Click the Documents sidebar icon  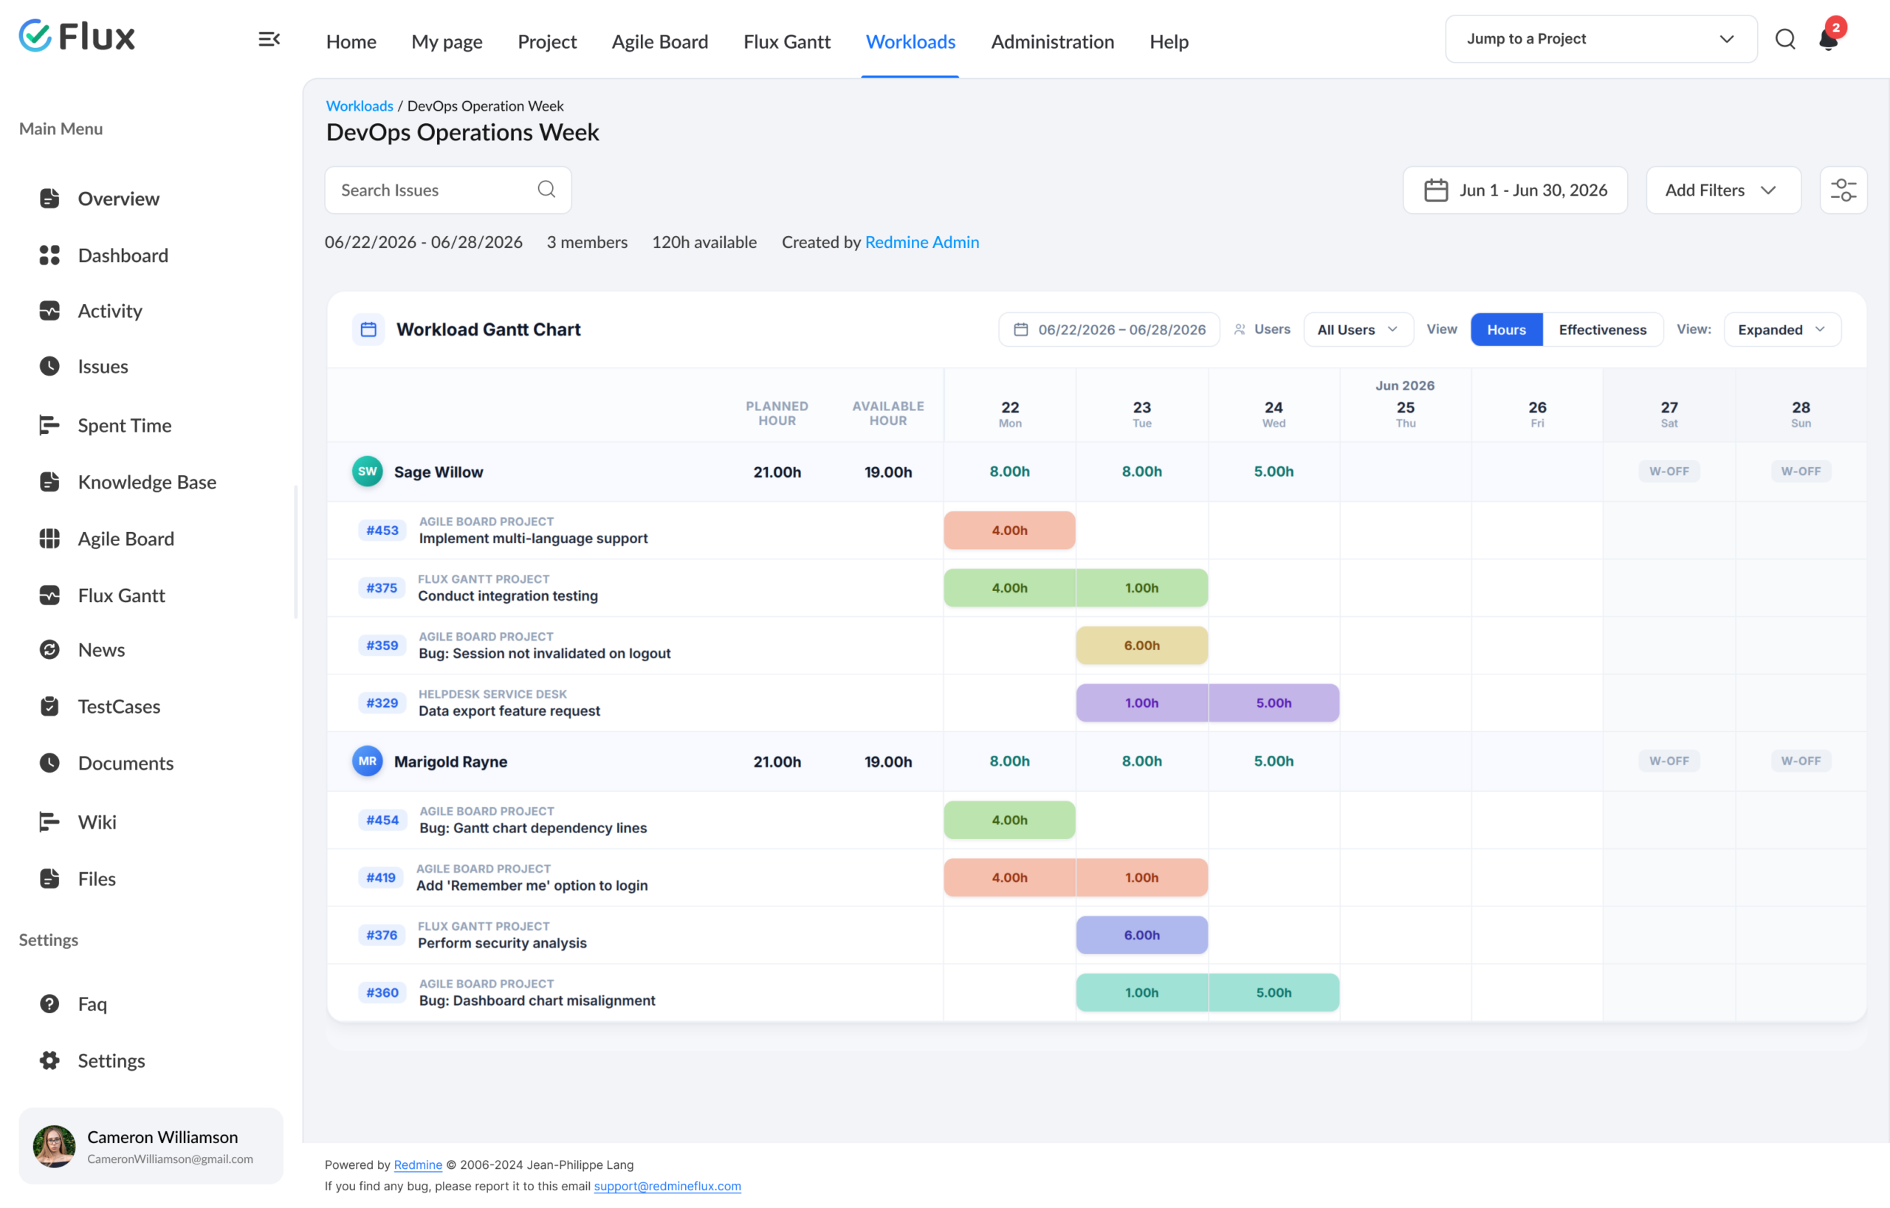click(x=49, y=763)
